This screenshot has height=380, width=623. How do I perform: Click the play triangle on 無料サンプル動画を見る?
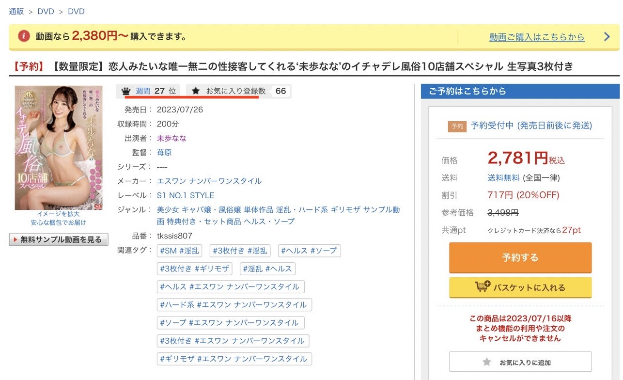(x=16, y=239)
